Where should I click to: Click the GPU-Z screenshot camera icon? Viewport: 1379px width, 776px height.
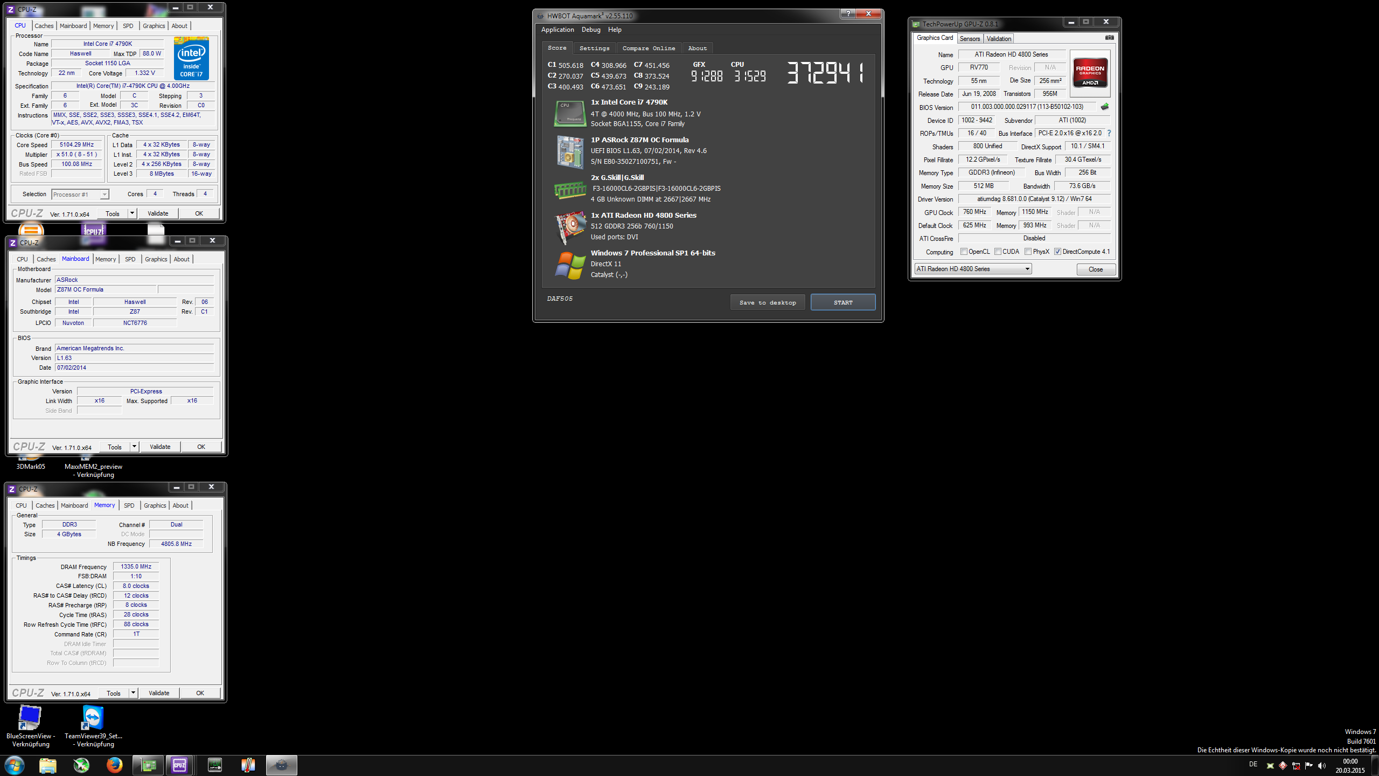click(x=1109, y=38)
